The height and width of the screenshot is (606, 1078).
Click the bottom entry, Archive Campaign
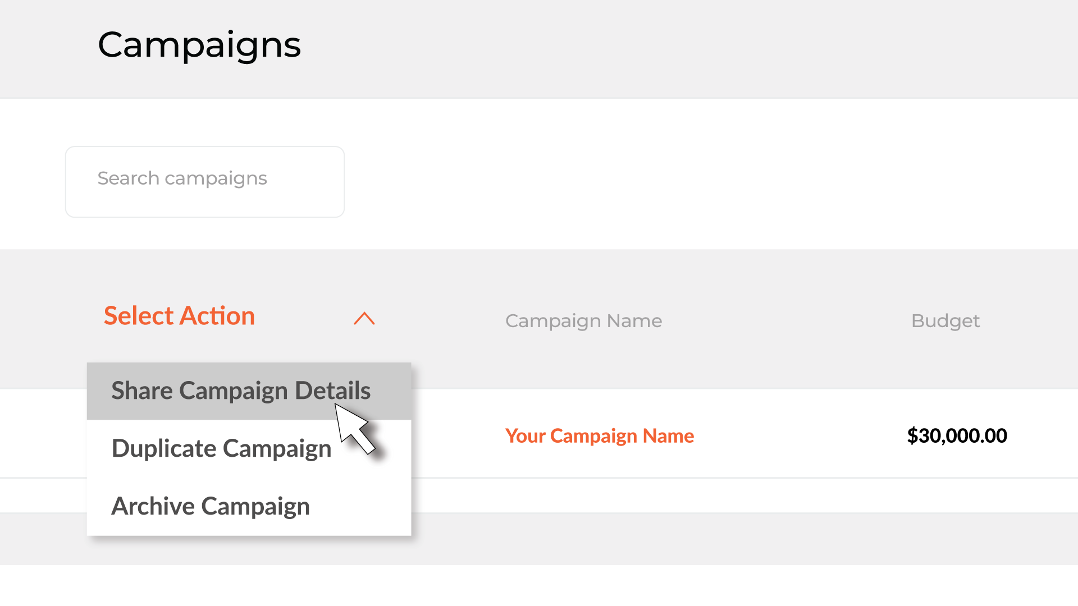coord(211,506)
